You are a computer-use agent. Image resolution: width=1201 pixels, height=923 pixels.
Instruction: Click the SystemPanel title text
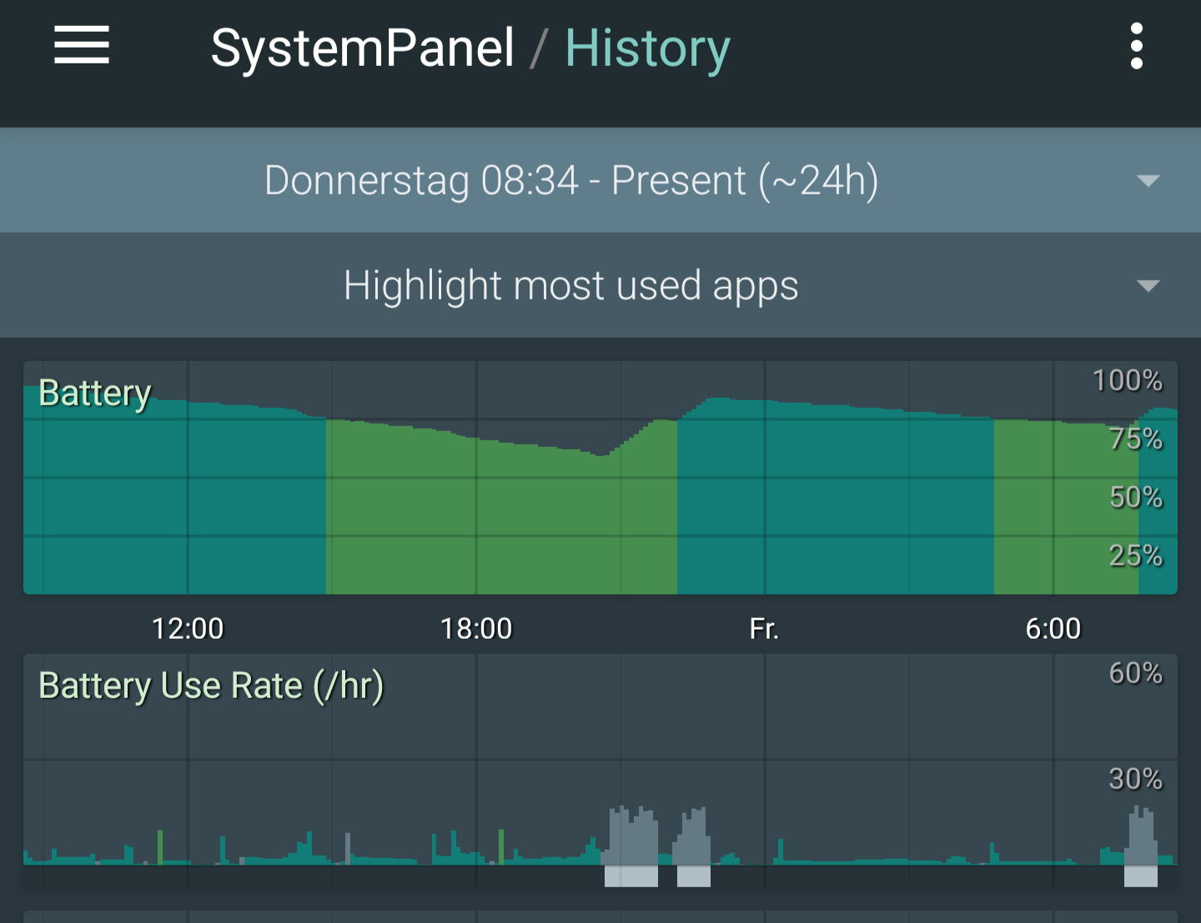(362, 48)
